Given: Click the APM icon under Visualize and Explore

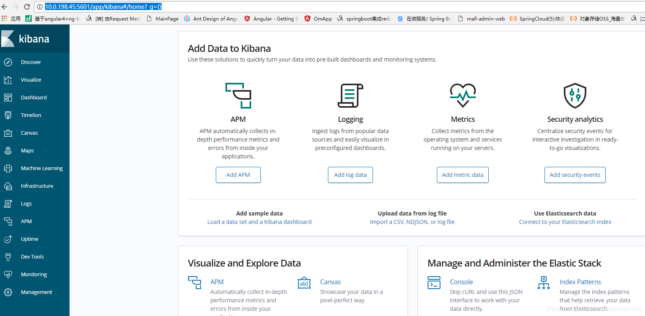Looking at the screenshot, I should pyautogui.click(x=195, y=283).
